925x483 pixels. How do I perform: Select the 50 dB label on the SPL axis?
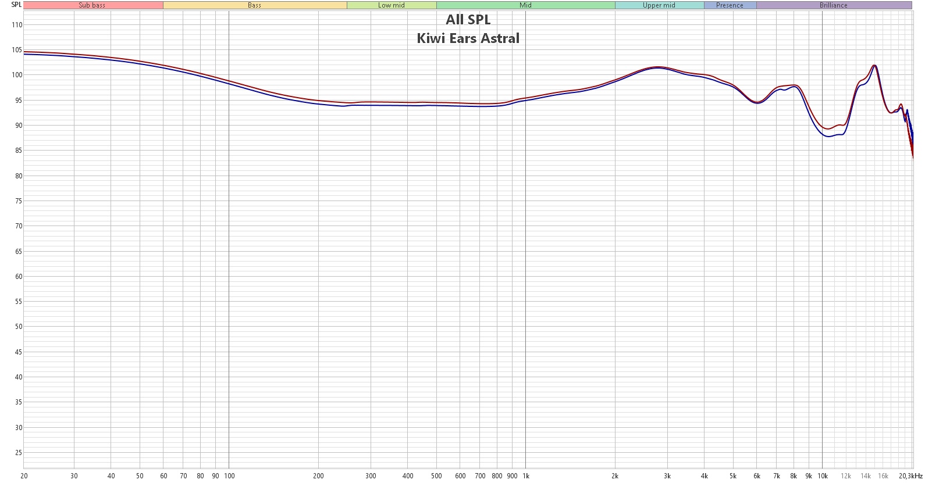coord(19,327)
